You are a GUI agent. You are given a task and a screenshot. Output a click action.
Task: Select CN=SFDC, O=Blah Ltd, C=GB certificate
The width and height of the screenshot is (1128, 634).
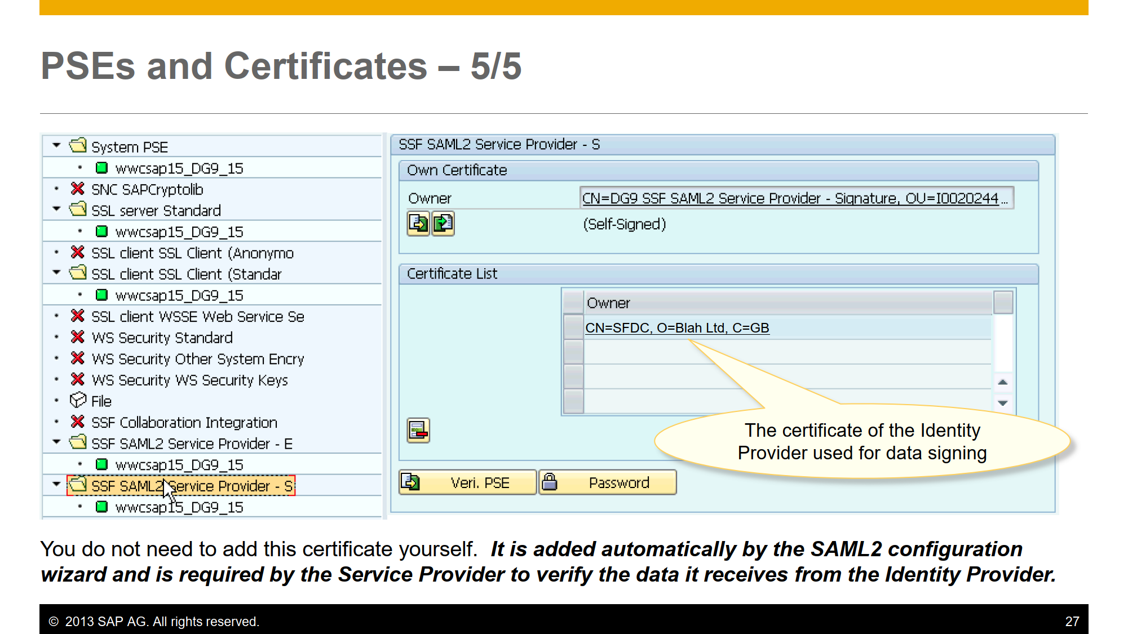click(x=677, y=328)
